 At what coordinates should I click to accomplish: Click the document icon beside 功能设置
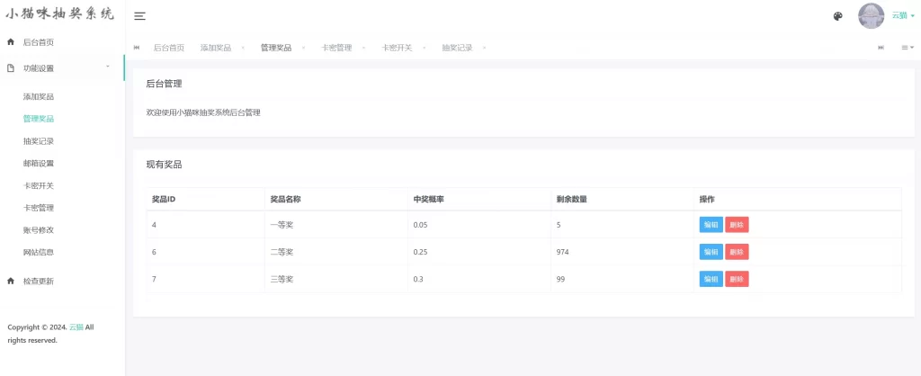pos(11,68)
